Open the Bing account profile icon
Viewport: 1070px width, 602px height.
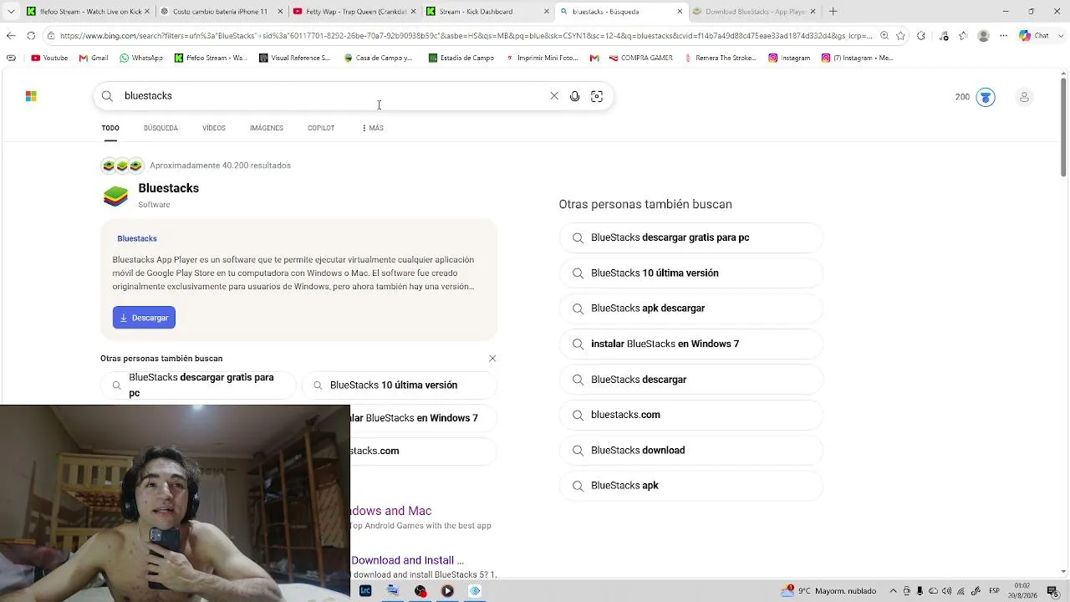coord(1024,97)
